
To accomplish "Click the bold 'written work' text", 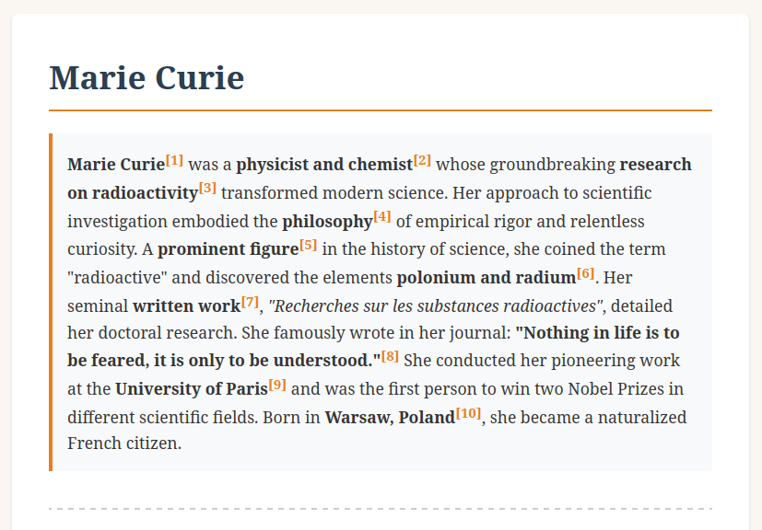I will [186, 306].
